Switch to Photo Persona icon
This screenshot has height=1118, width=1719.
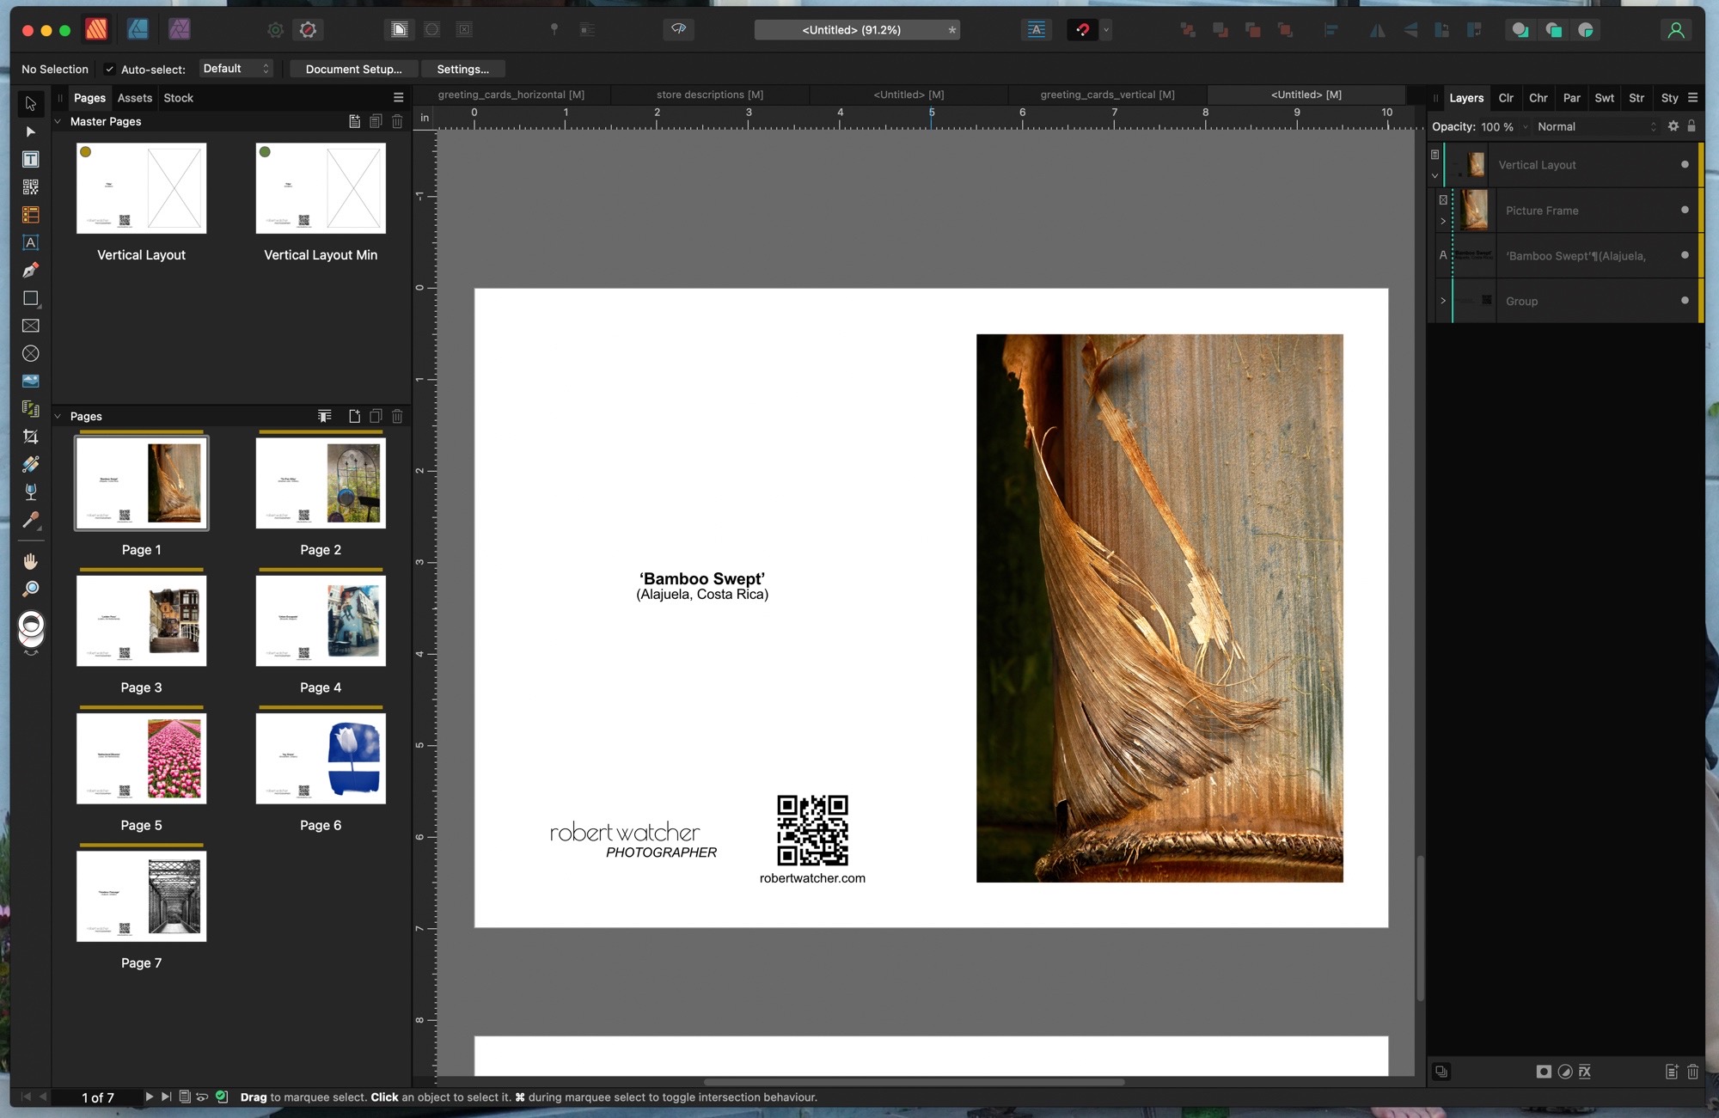[x=179, y=29]
